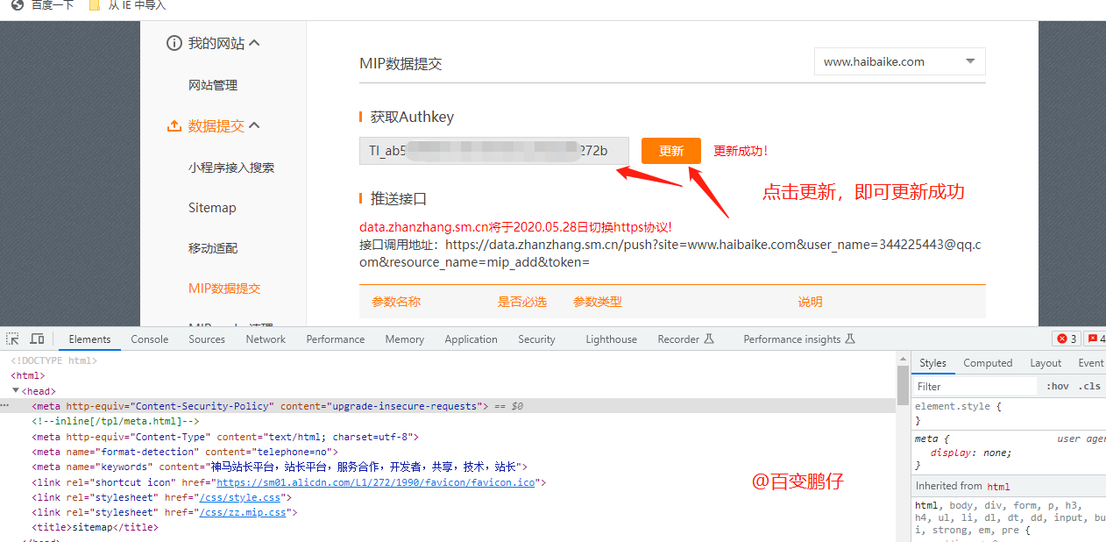Click the Elements panel vertical scrollbar
This screenshot has height=542, width=1106.
point(903,386)
